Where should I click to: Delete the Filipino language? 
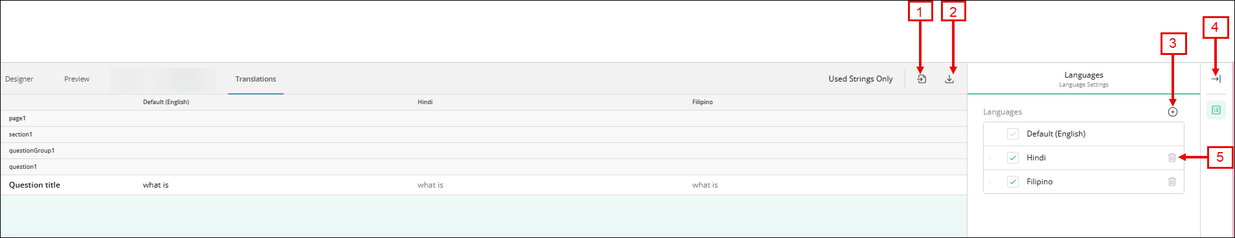tap(1172, 182)
